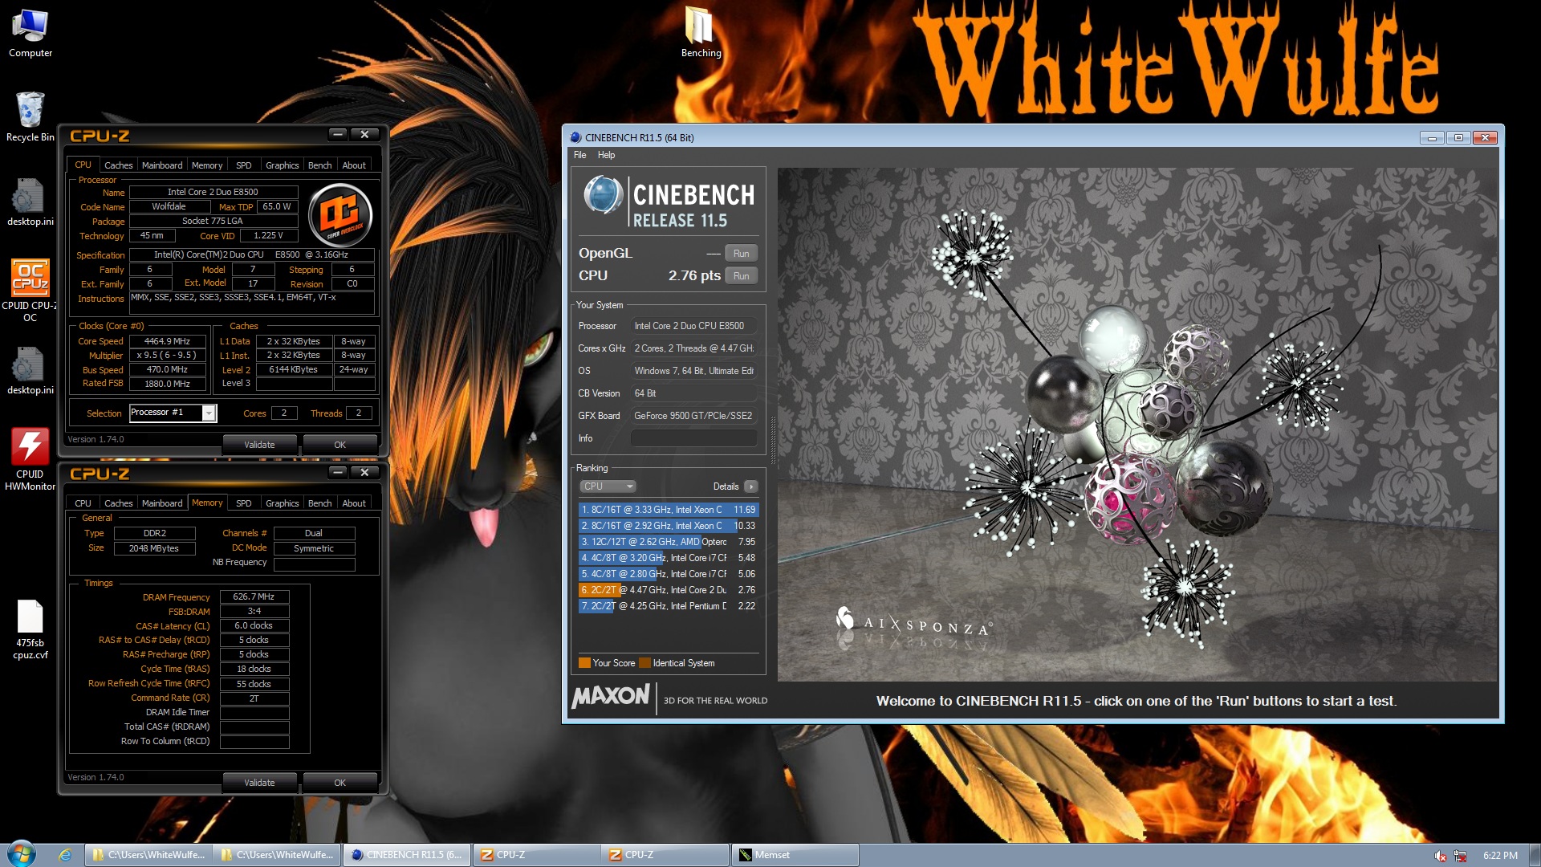Click the Core Speed 4464.9 MHz value

click(x=167, y=341)
